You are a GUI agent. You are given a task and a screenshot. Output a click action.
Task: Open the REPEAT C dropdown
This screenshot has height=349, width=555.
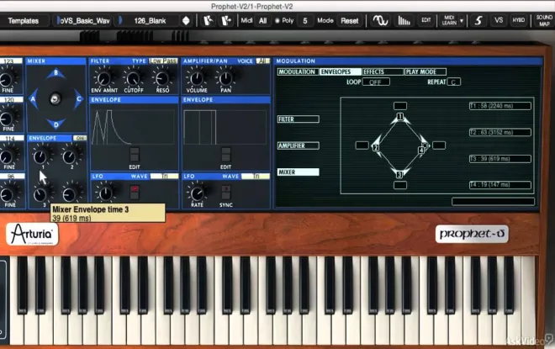pos(454,82)
